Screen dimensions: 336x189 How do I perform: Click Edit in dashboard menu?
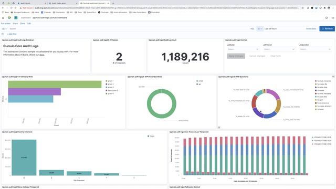[x=29, y=24]
